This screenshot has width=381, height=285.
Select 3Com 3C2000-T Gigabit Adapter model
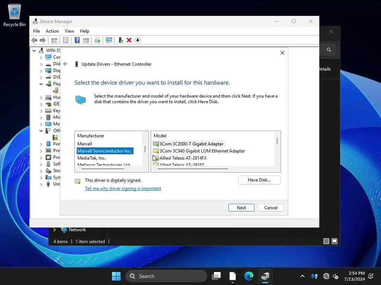click(188, 144)
